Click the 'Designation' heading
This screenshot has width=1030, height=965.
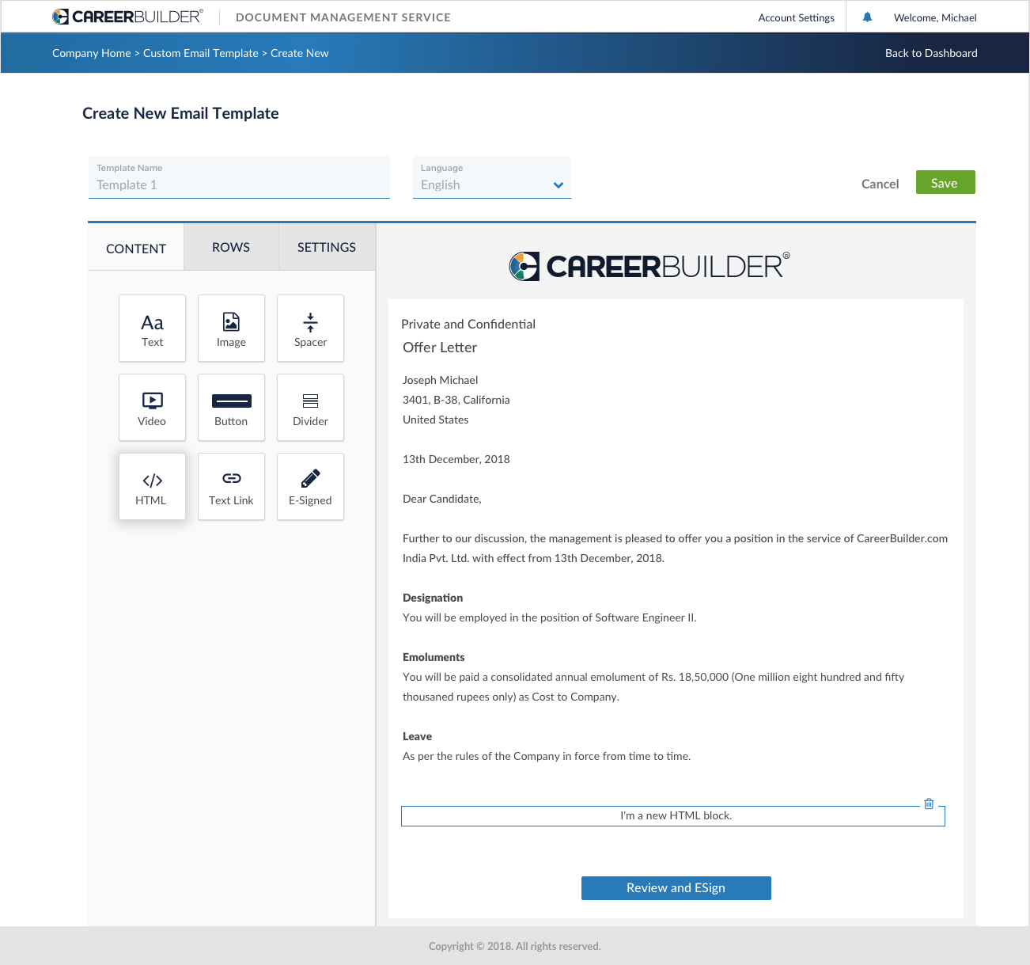point(433,598)
